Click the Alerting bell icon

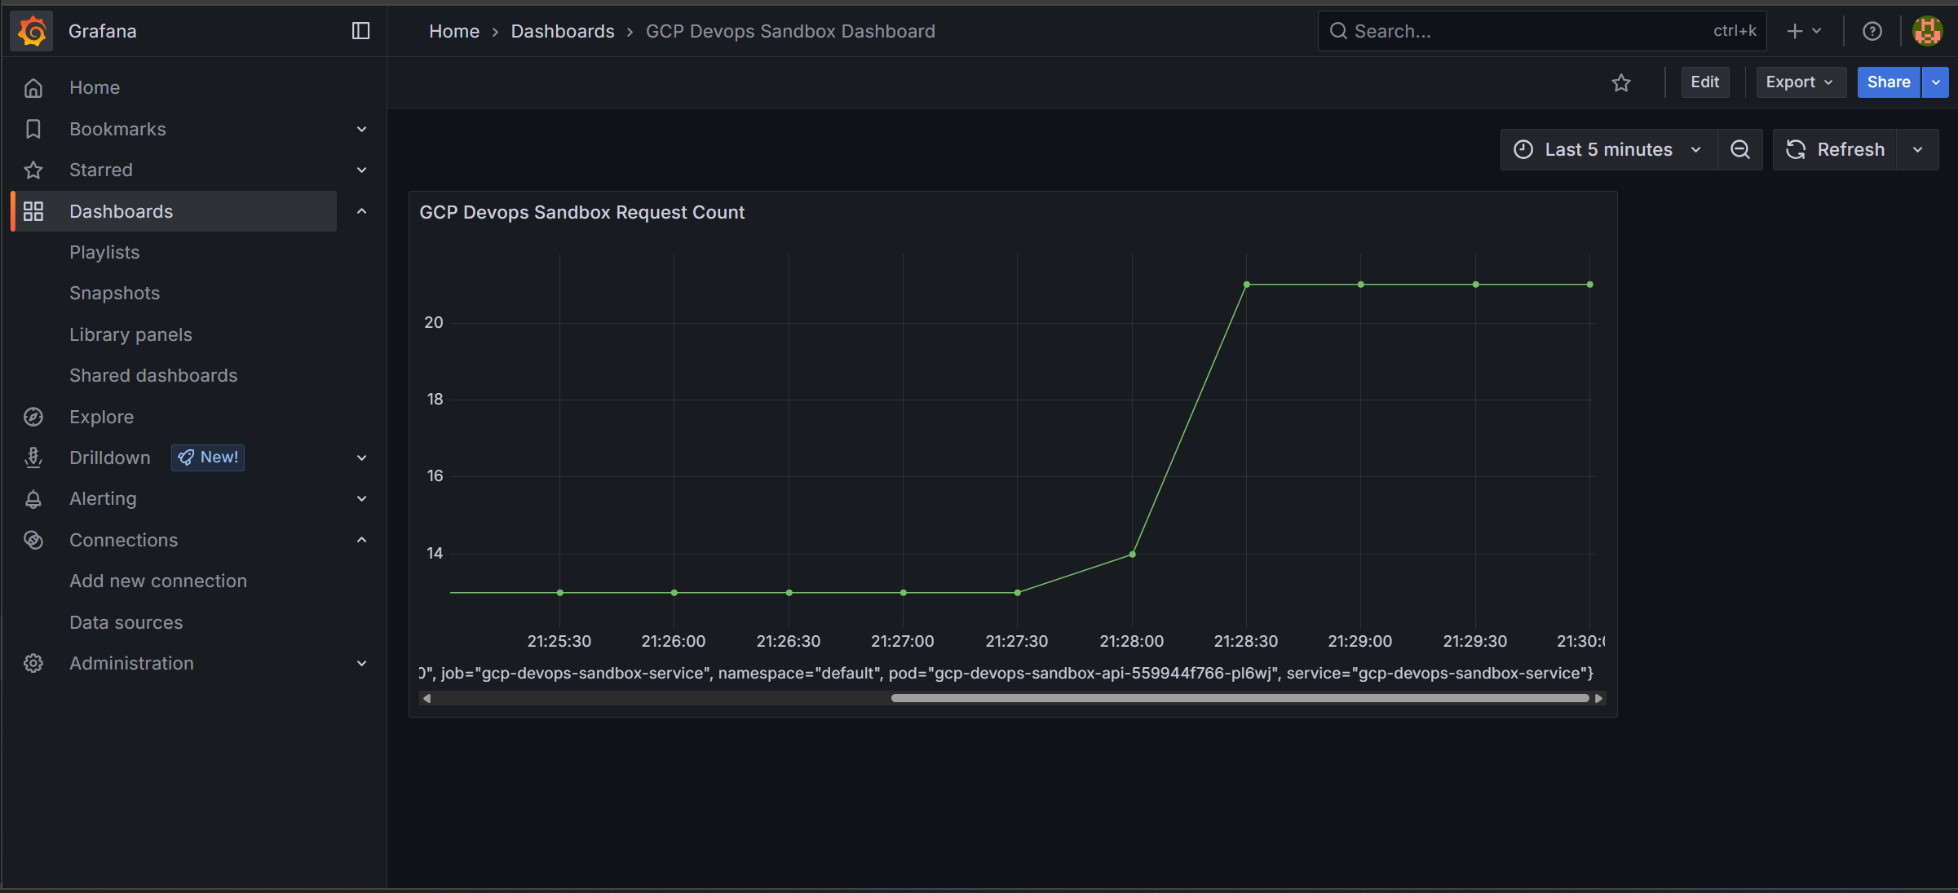tap(33, 498)
